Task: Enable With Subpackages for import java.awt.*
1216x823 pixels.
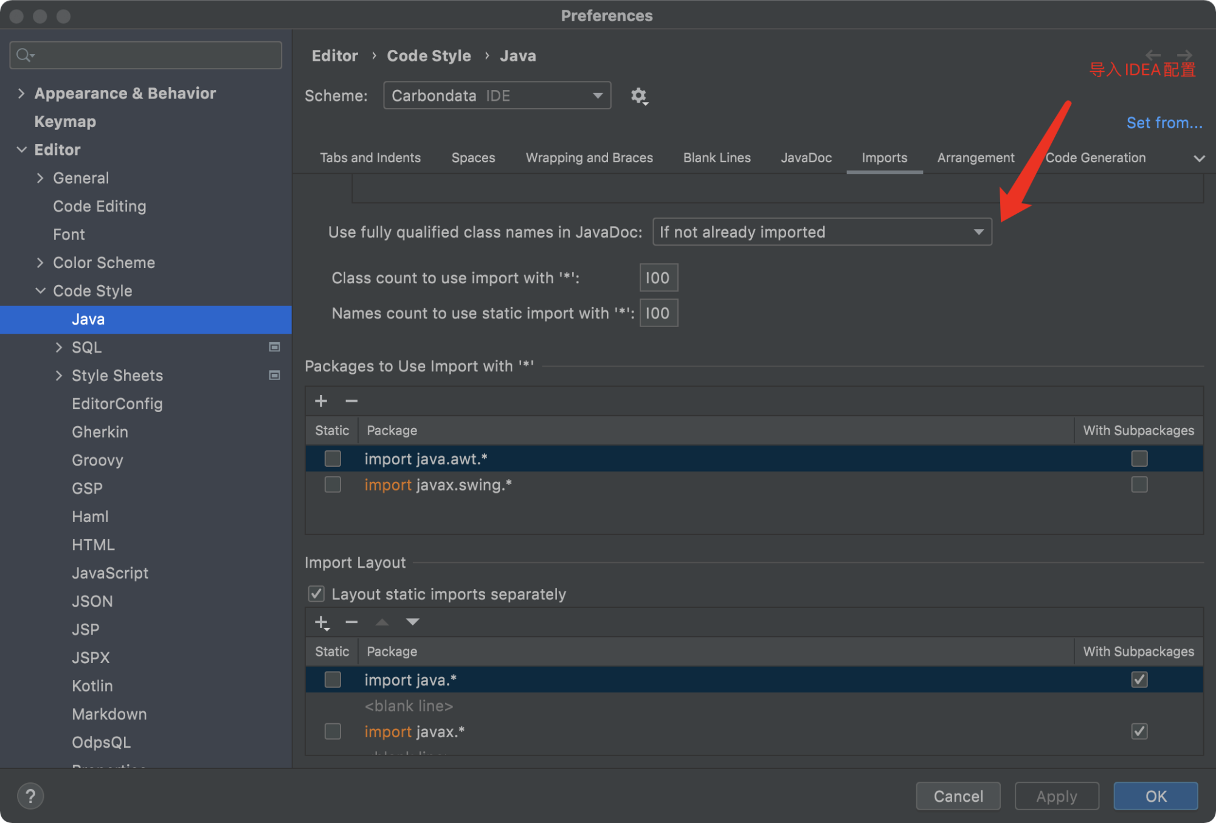Action: coord(1139,458)
